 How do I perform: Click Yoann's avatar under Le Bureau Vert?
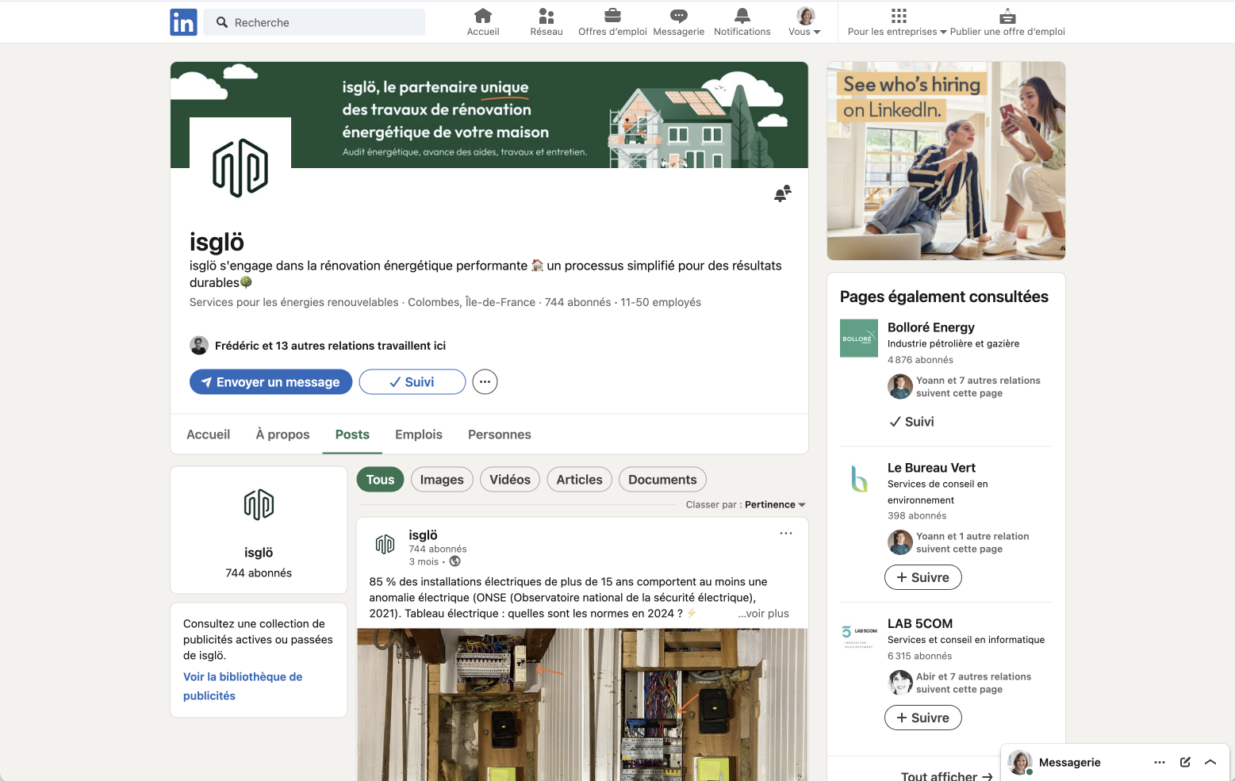900,542
